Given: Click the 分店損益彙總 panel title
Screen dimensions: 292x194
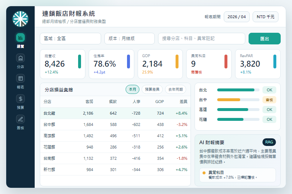Looking at the screenshot, I should click(59, 90).
